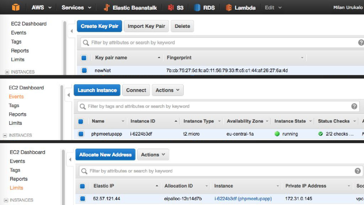
Task: Collapse INSTANCES section in middle sidebar
Action: tap(5, 135)
